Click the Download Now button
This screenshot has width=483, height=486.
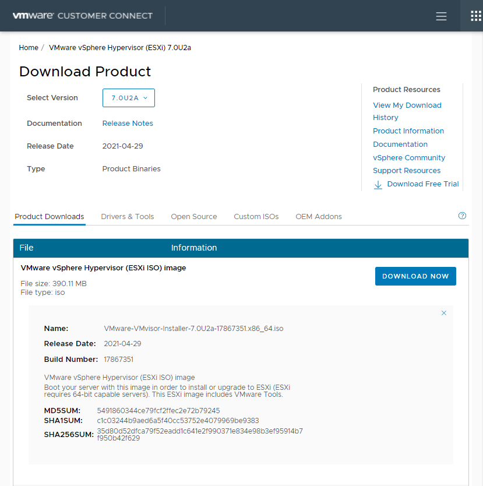[415, 276]
